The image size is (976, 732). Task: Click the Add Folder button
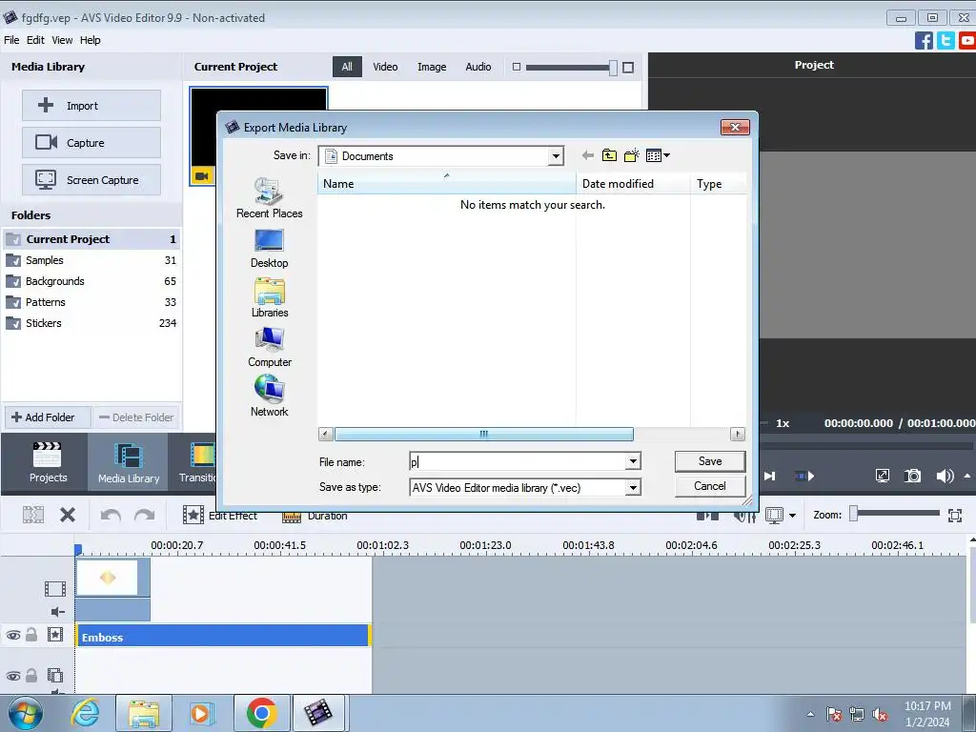(x=48, y=417)
